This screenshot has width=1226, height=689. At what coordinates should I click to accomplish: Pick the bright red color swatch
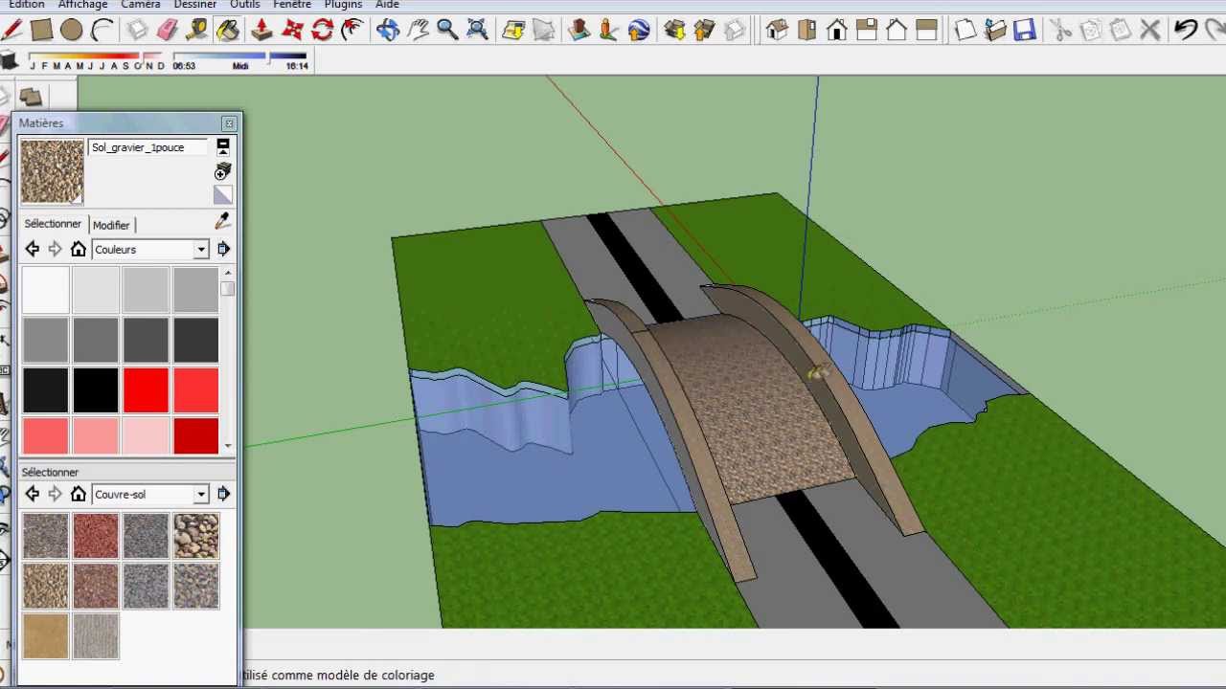(x=146, y=390)
